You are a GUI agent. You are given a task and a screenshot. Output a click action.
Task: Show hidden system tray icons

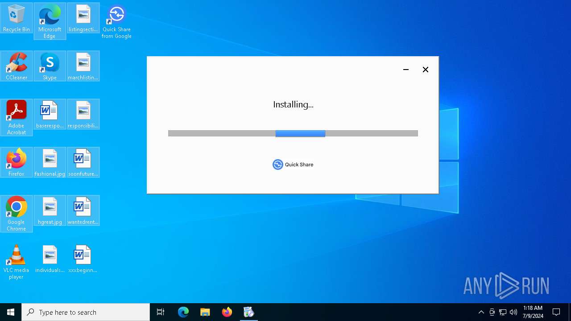point(481,312)
